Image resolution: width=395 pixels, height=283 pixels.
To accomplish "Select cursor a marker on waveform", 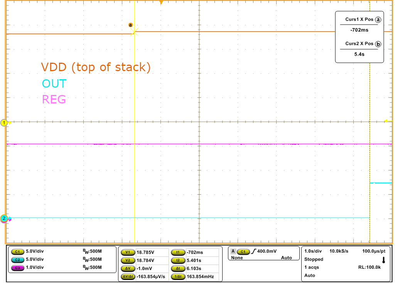I will (x=130, y=25).
